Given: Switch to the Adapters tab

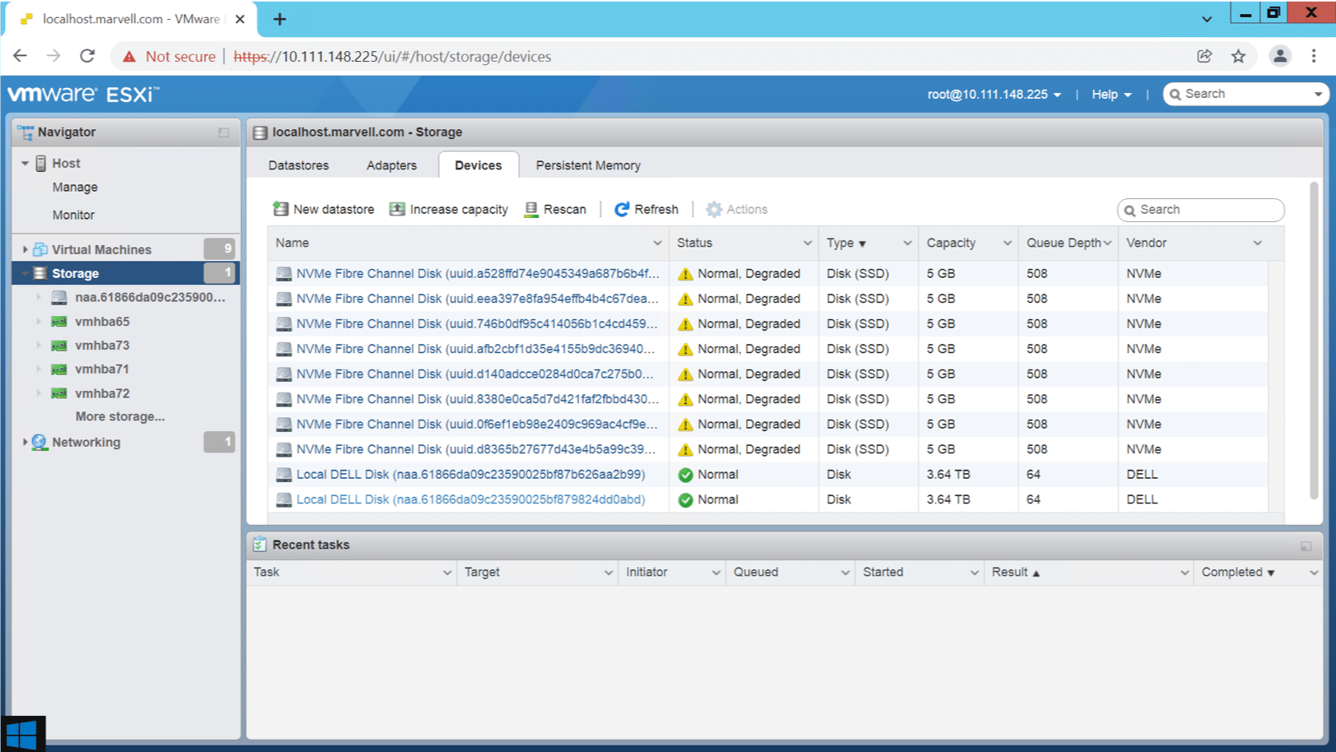Looking at the screenshot, I should [391, 165].
